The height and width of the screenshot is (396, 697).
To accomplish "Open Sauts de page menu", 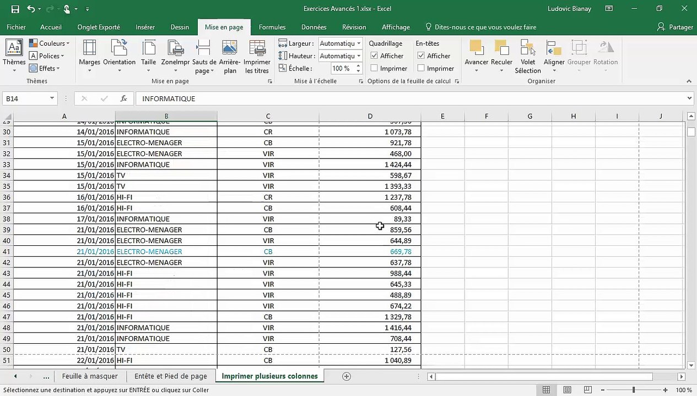I will [x=204, y=57].
